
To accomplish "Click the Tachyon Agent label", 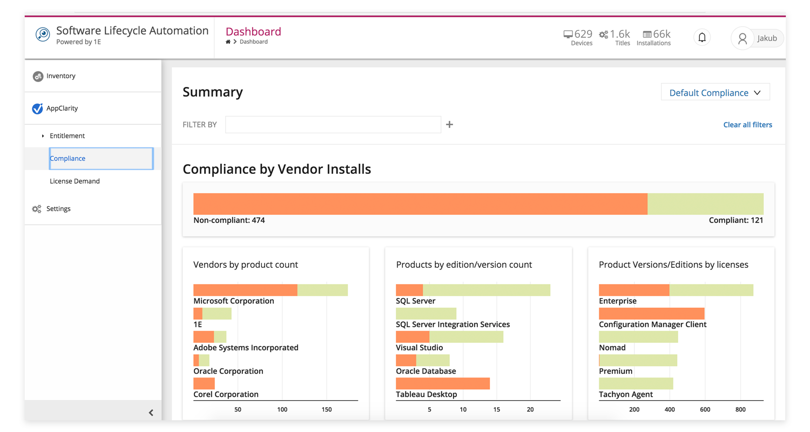I will [x=626, y=395].
